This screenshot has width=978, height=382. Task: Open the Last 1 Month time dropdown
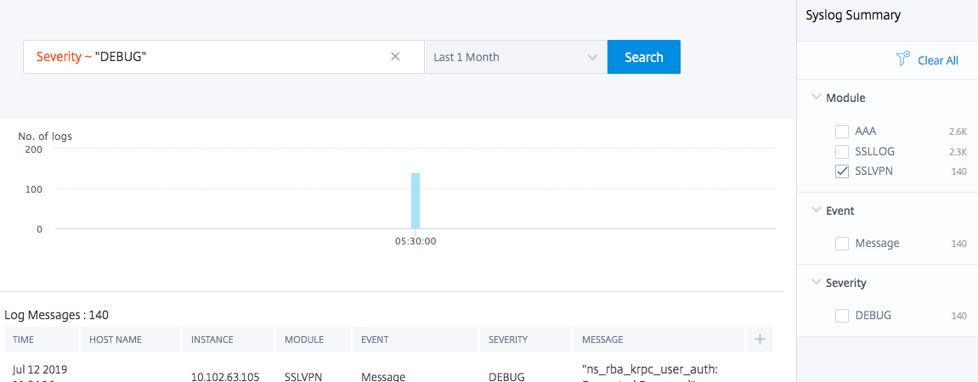516,57
